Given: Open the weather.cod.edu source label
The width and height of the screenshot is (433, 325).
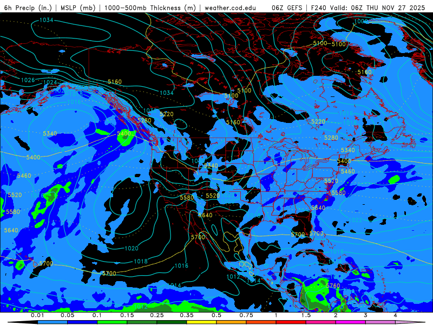Looking at the screenshot, I should 231,8.
